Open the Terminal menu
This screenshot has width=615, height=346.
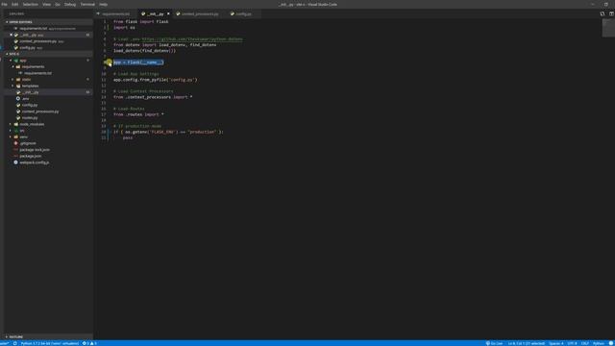[87, 4]
